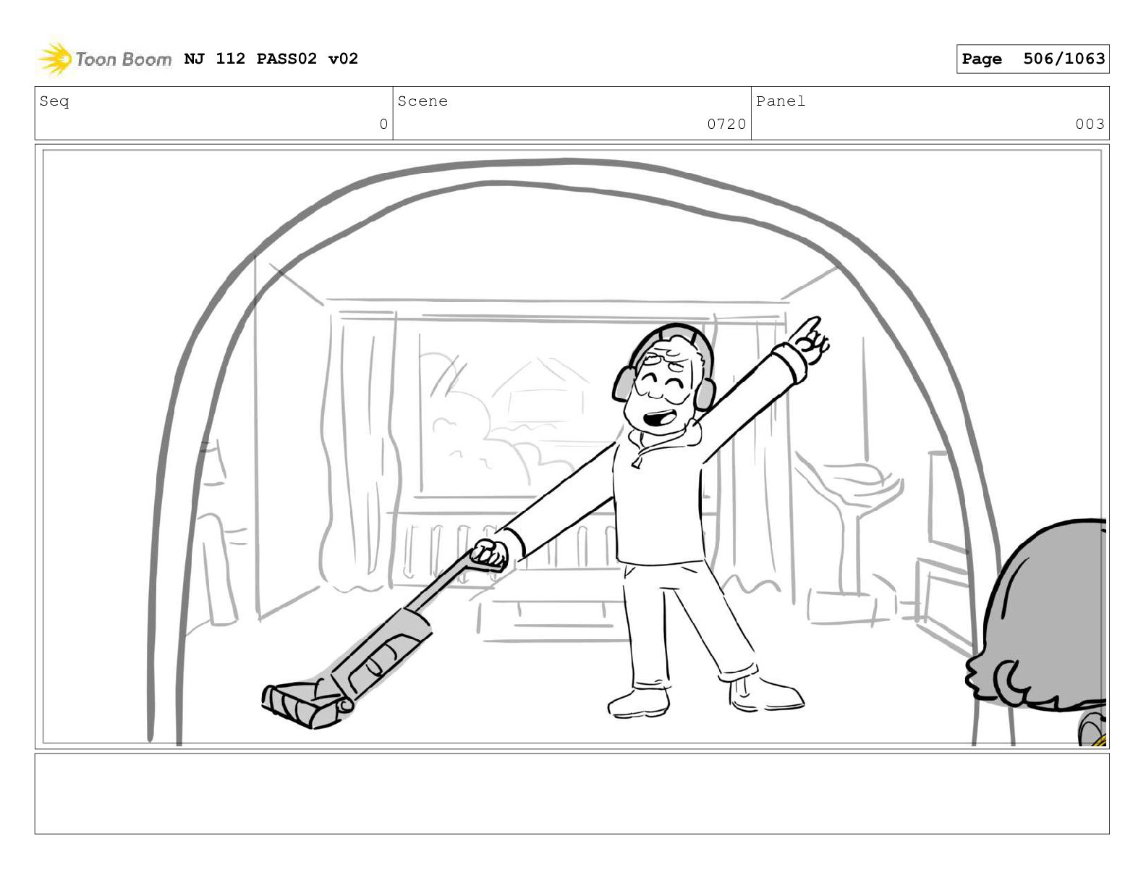This screenshot has height=886, width=1146.
Task: Click the Scene label
Action: pos(423,101)
